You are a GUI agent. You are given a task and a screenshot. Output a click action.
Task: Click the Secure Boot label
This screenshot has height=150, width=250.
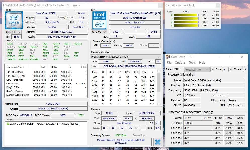[x=139, y=135]
